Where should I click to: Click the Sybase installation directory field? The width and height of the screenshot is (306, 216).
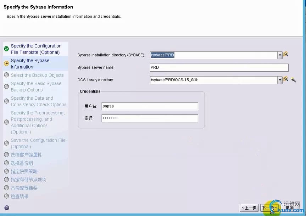[x=214, y=55]
